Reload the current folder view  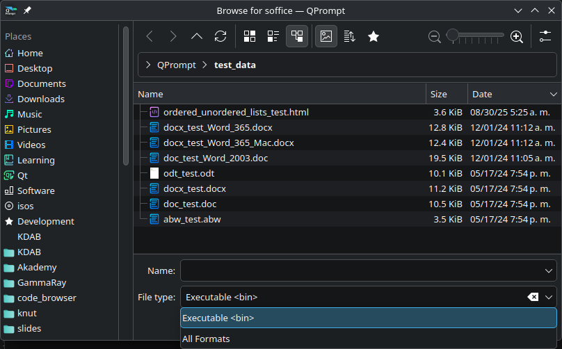tap(220, 36)
